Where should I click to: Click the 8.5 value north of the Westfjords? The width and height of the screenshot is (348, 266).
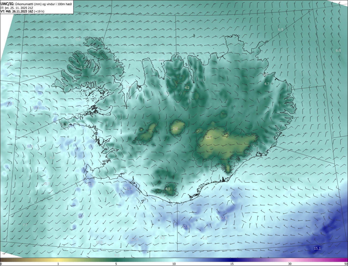[x=78, y=39]
